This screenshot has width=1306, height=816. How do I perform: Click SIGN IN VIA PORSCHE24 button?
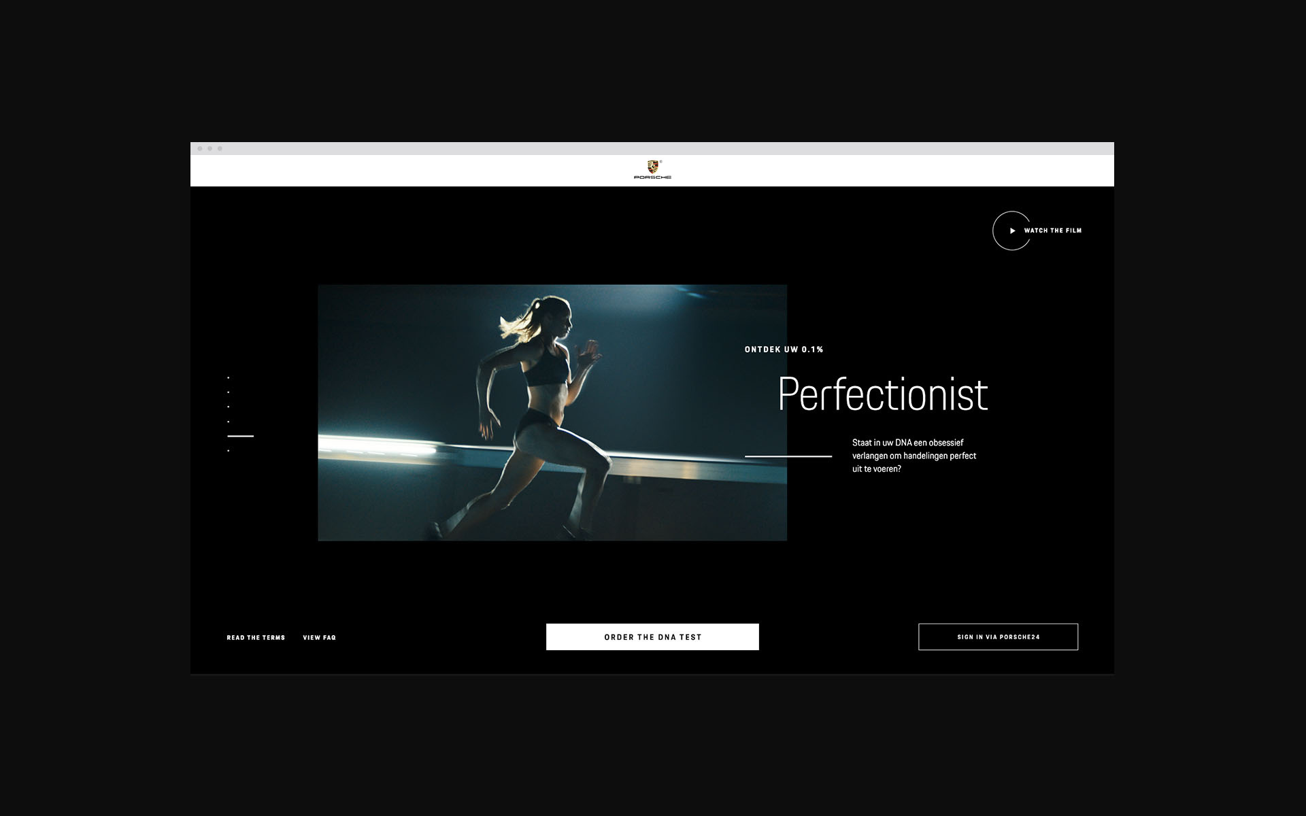point(998,637)
